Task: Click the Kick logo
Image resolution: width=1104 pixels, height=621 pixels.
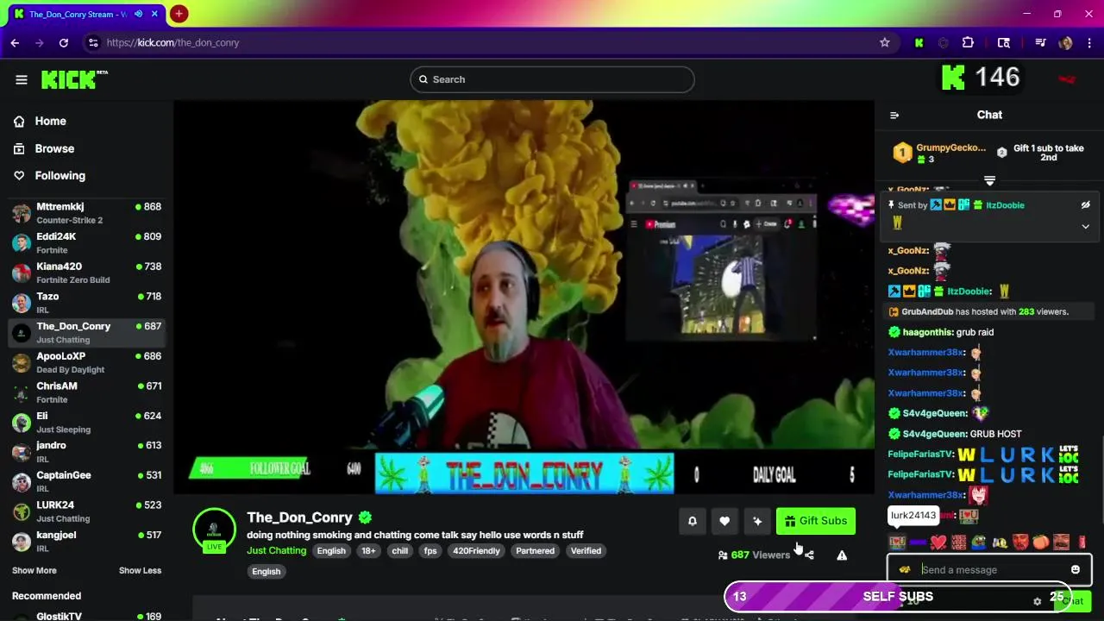Action: (x=74, y=79)
